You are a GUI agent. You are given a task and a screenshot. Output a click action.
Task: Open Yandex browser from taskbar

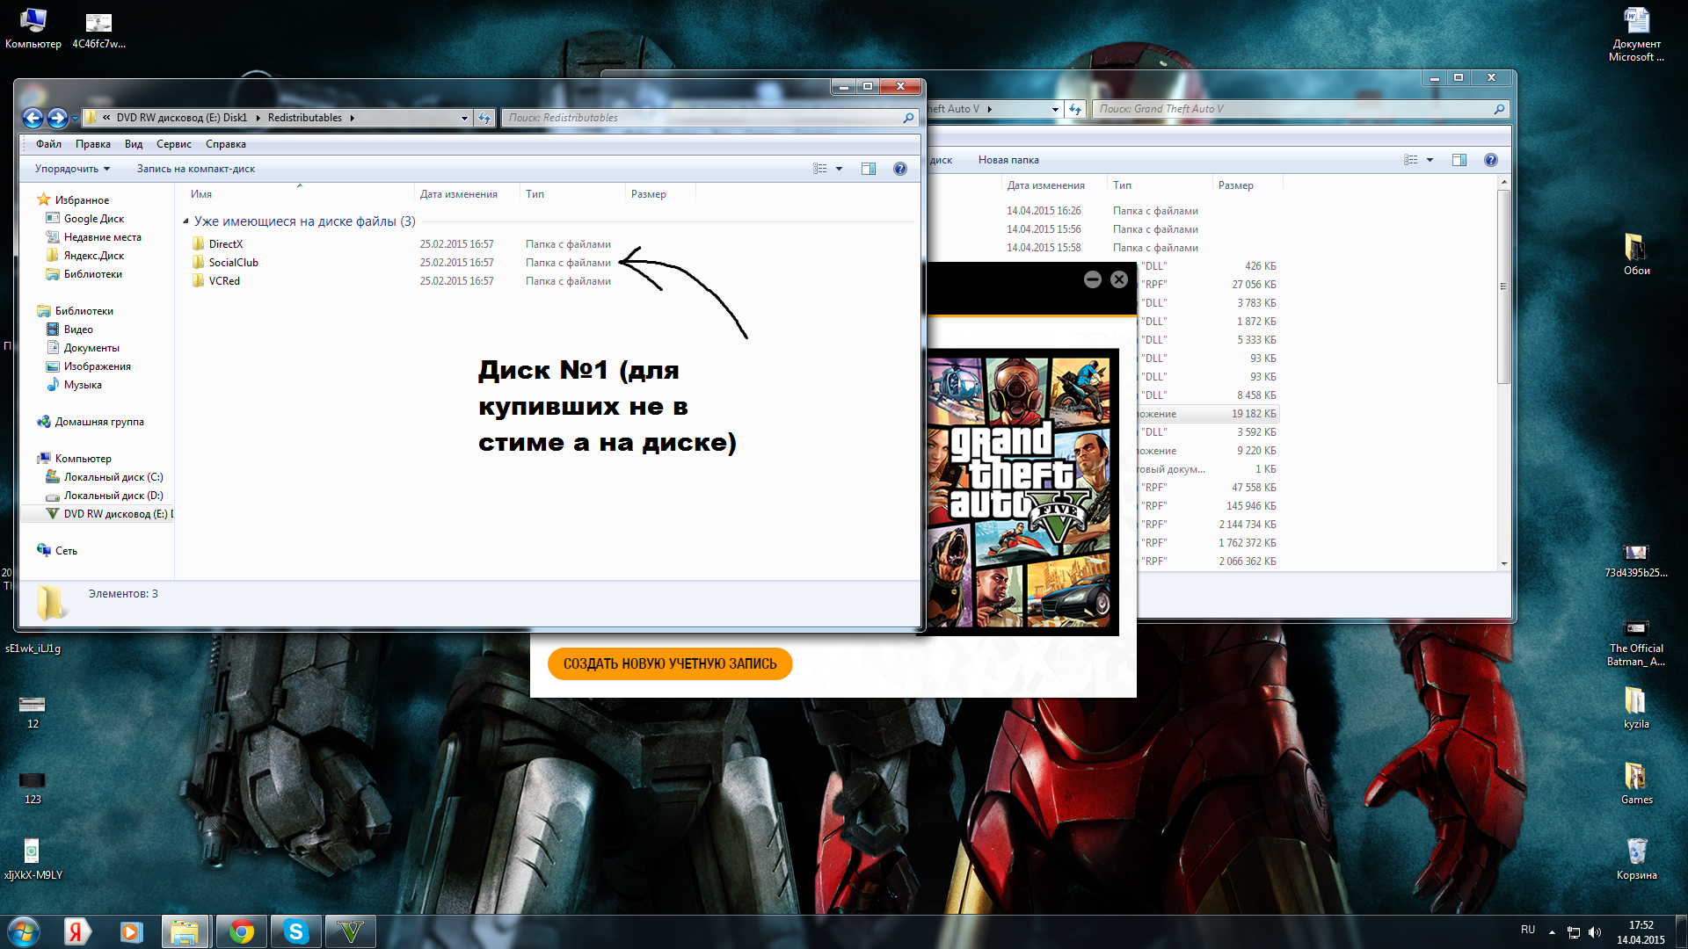click(x=76, y=931)
